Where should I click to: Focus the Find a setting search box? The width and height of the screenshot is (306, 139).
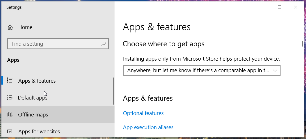click(58, 44)
